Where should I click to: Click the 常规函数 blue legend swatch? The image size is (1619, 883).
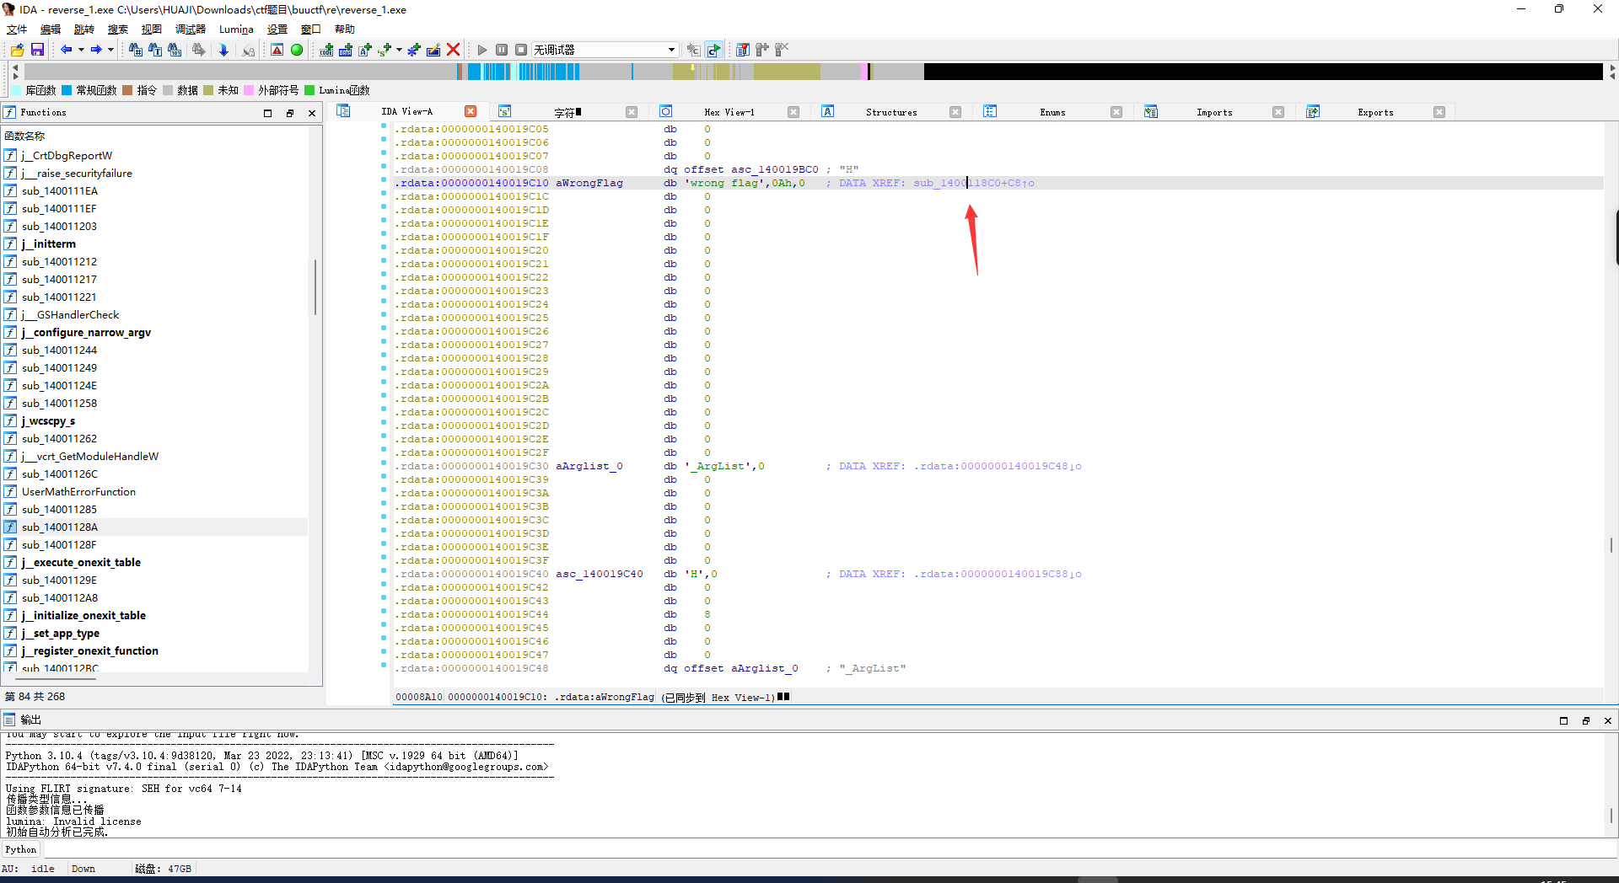pyautogui.click(x=67, y=90)
